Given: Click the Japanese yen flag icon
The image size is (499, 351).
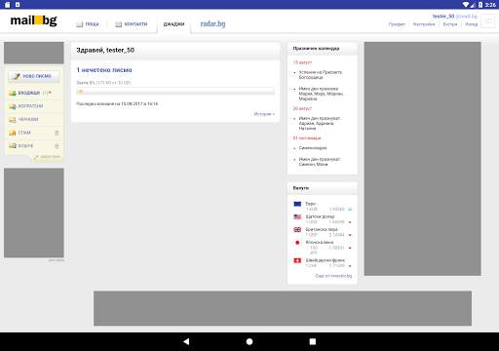Looking at the screenshot, I should [x=297, y=243].
